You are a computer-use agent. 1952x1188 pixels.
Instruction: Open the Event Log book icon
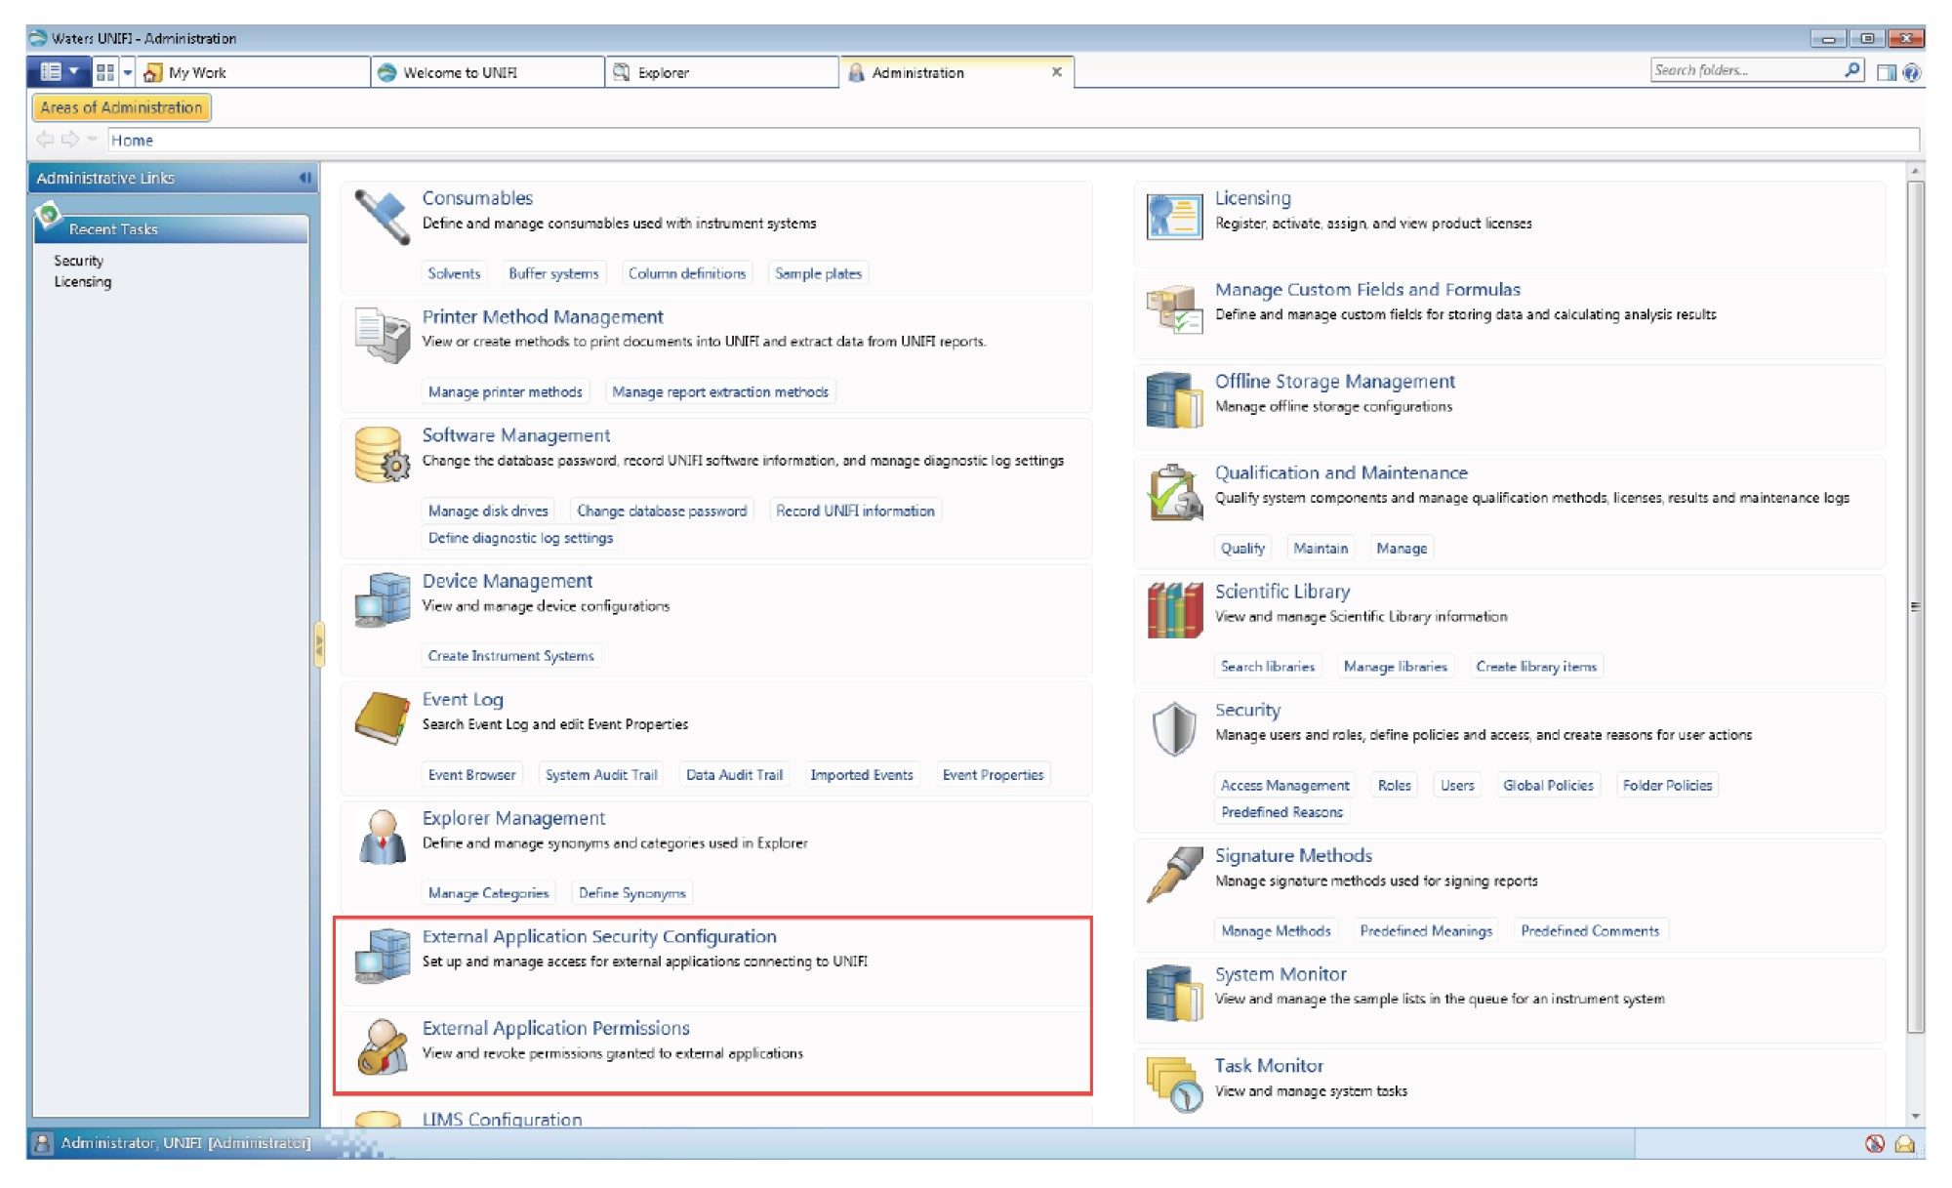(382, 718)
